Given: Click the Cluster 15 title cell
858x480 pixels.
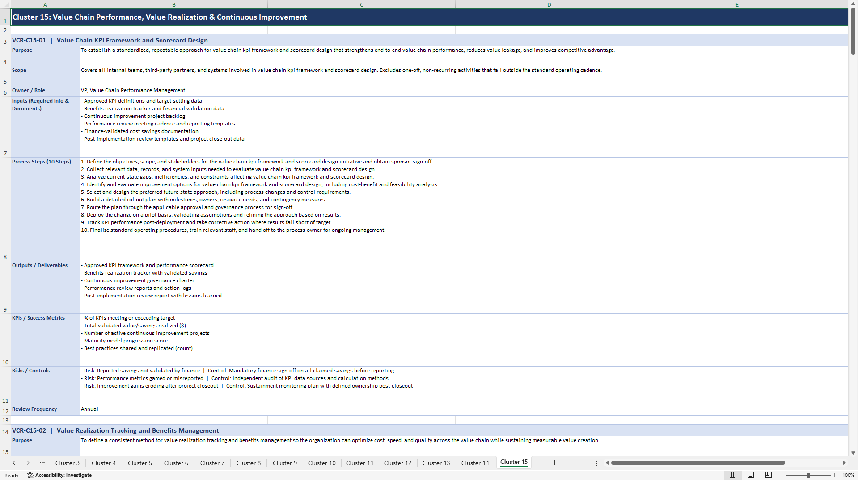Looking at the screenshot, I should tap(430, 17).
